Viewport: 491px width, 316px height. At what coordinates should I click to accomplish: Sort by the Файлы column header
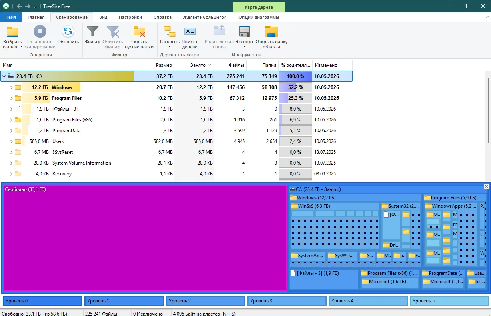pos(230,65)
